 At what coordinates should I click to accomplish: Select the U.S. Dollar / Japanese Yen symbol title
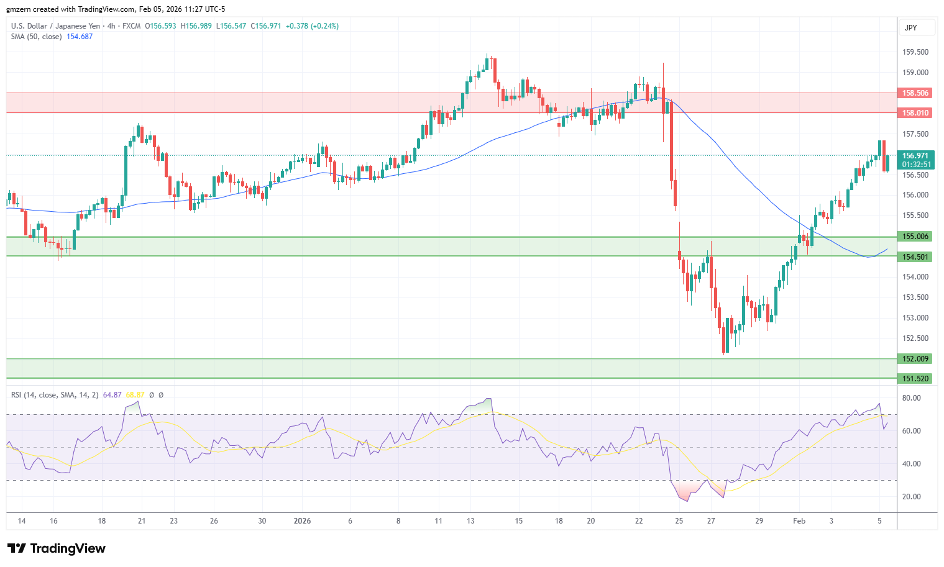click(x=55, y=26)
